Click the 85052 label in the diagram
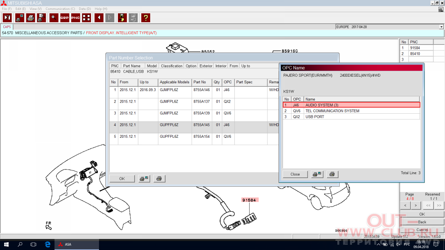This screenshot has height=250, width=445. point(208,51)
